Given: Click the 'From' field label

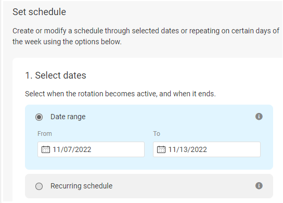Looking at the screenshot, I should tap(45, 134).
